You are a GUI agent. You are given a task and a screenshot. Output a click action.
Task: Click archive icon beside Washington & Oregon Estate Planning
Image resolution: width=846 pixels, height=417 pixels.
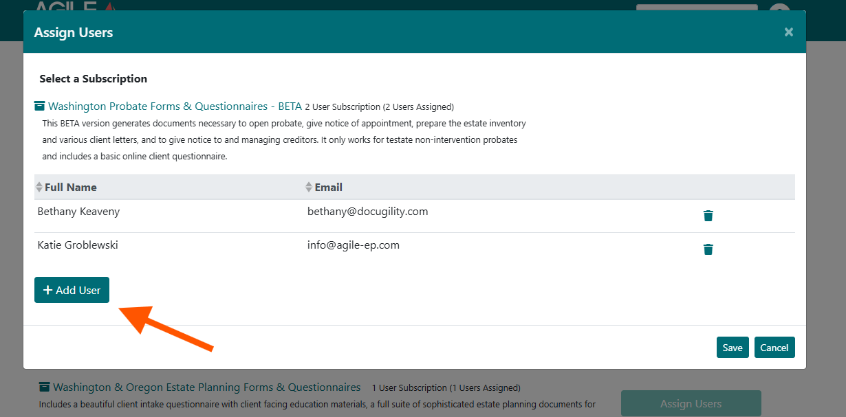(x=45, y=387)
